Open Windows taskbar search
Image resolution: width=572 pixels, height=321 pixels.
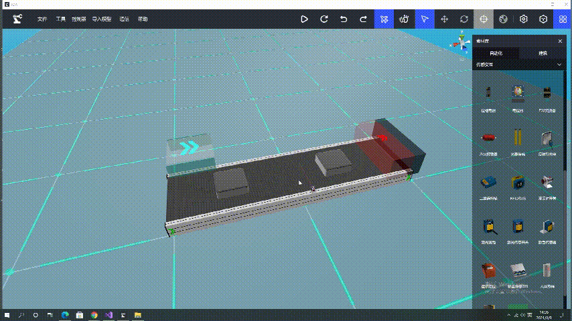tap(21, 315)
